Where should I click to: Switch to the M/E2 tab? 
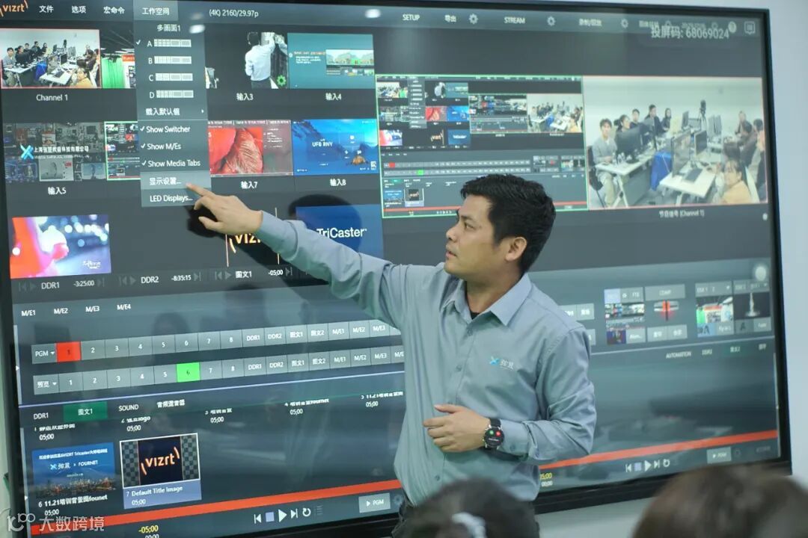(61, 311)
